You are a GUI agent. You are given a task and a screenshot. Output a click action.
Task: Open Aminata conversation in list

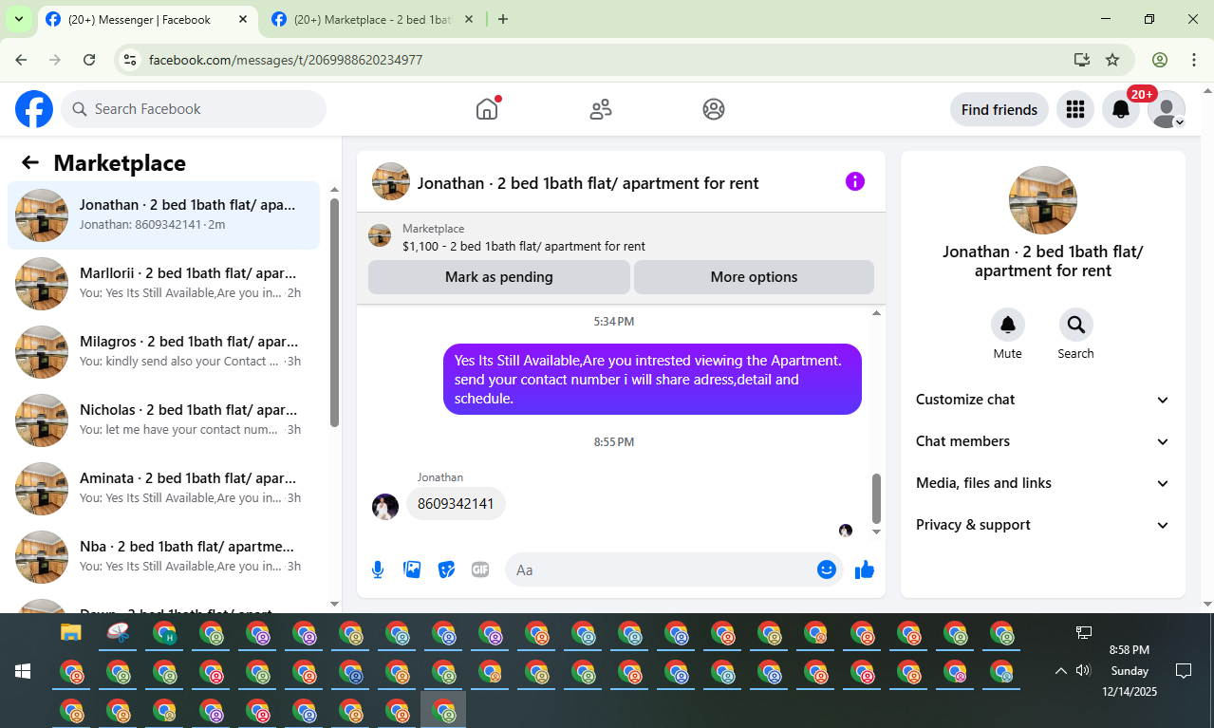click(163, 489)
